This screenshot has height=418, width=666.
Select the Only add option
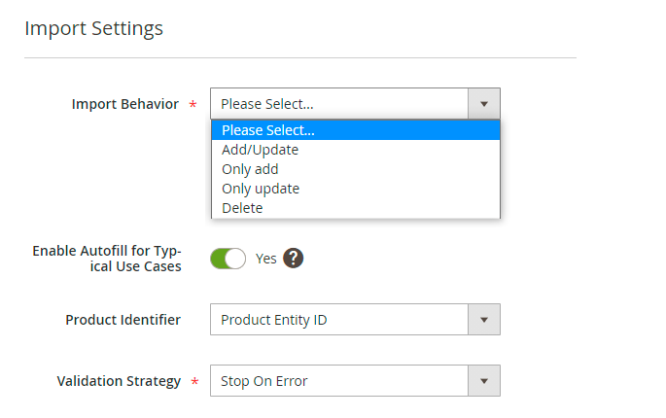click(x=250, y=169)
